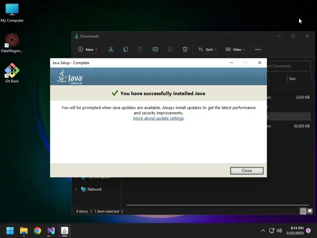Maximize the Downloads window

click(293, 36)
